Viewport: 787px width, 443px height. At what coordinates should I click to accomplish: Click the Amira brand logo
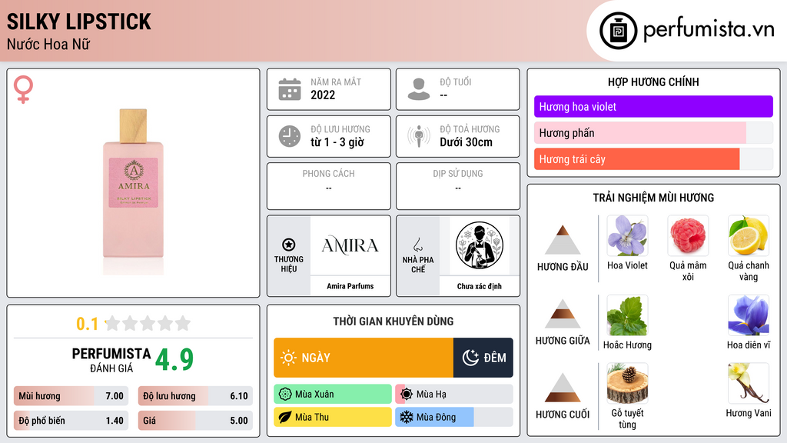[x=350, y=245]
